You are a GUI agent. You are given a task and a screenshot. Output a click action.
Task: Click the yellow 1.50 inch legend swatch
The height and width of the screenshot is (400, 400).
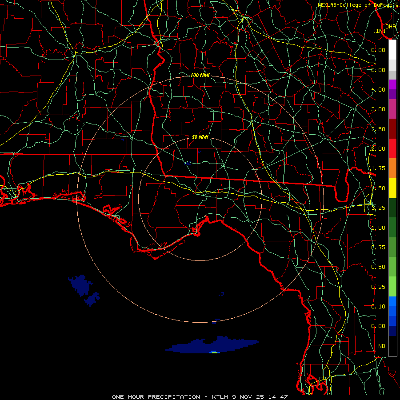(392, 188)
